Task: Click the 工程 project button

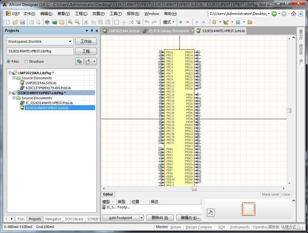Action: pos(86,51)
